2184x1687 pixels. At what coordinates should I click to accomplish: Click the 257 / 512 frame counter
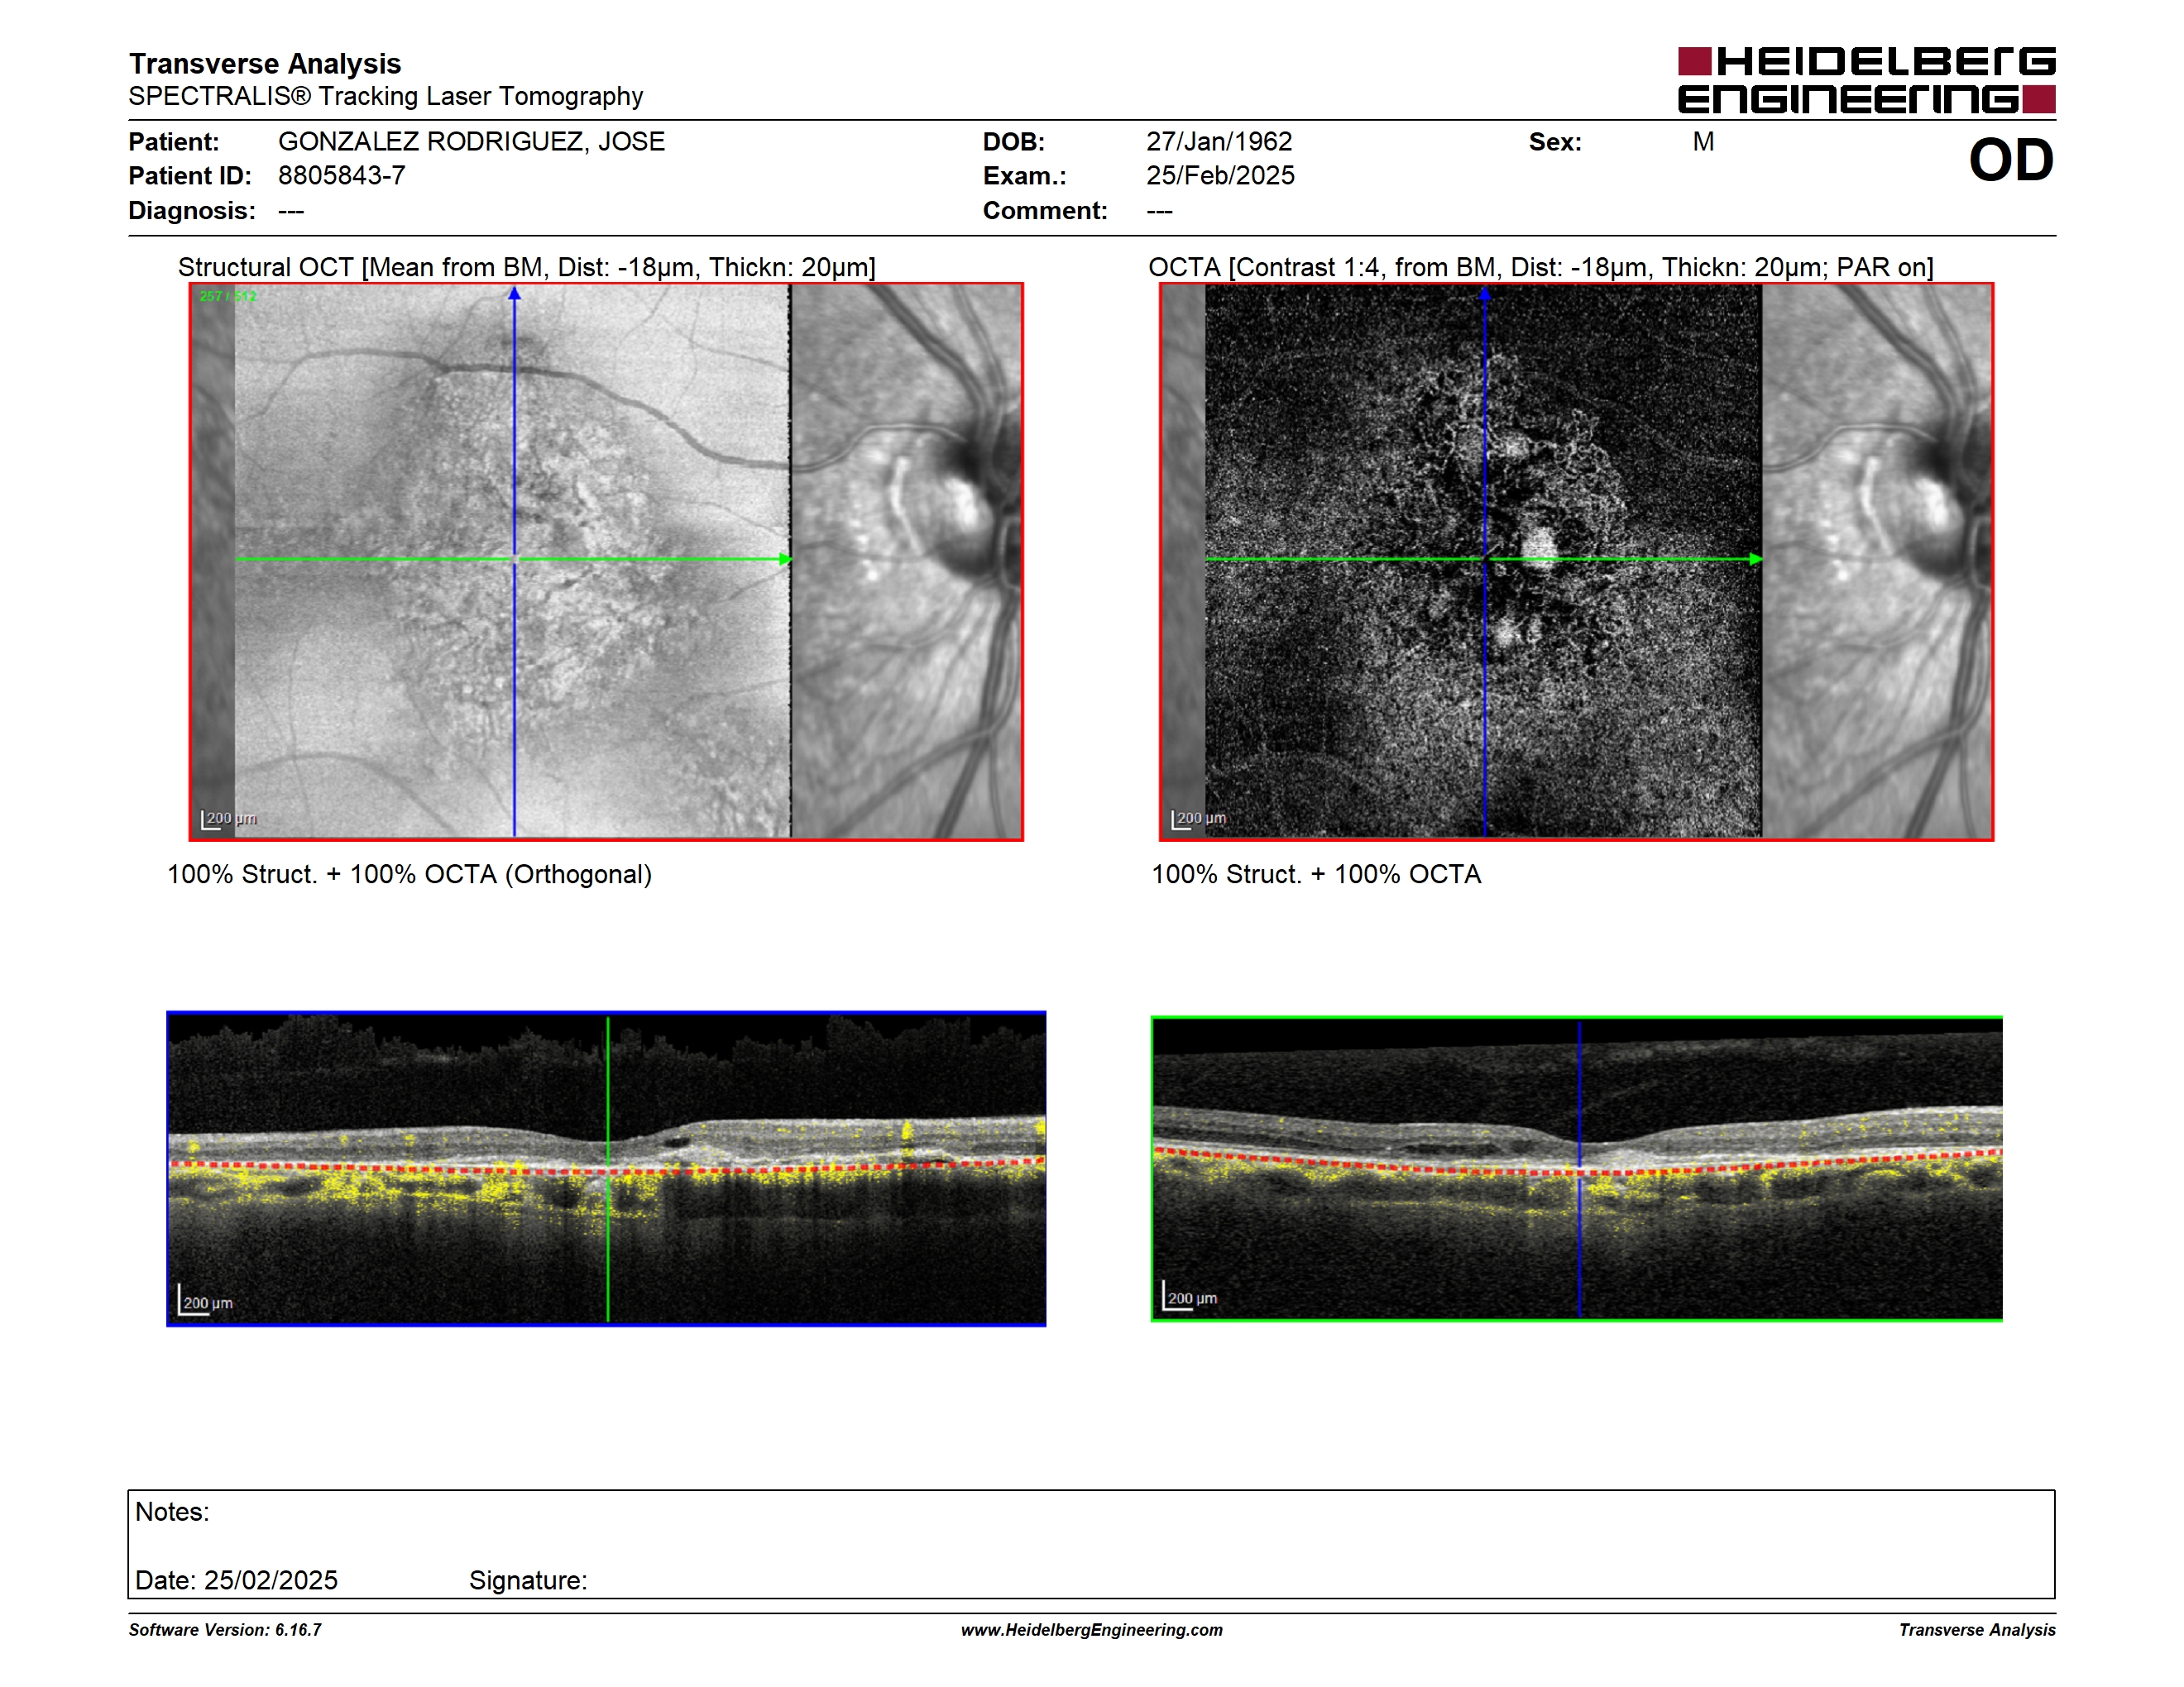[228, 296]
